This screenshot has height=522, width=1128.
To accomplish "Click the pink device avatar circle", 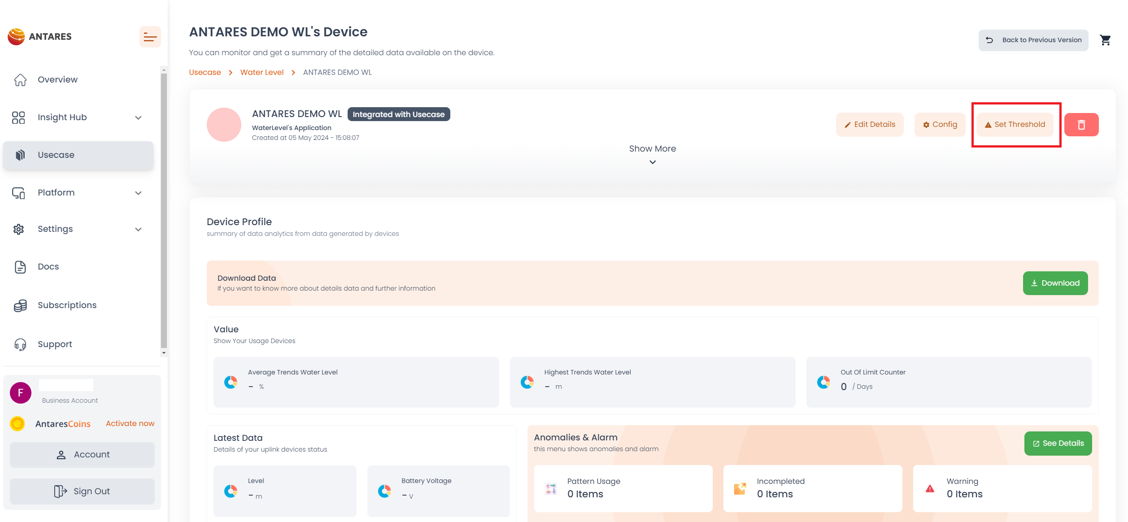I will tap(224, 125).
